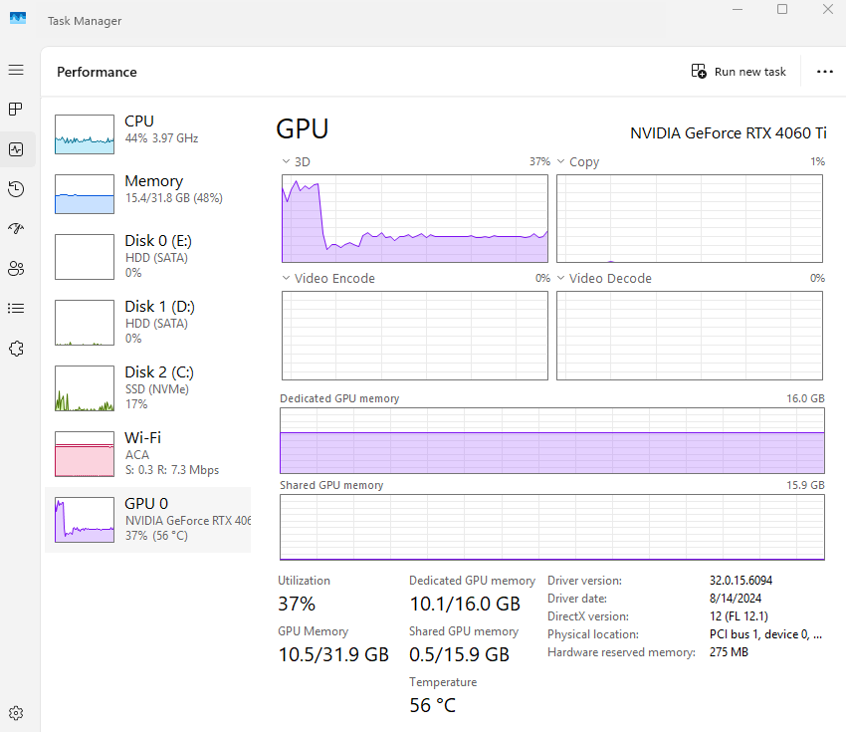
Task: Select Disk 0 (E:) entry
Action: [x=148, y=256]
